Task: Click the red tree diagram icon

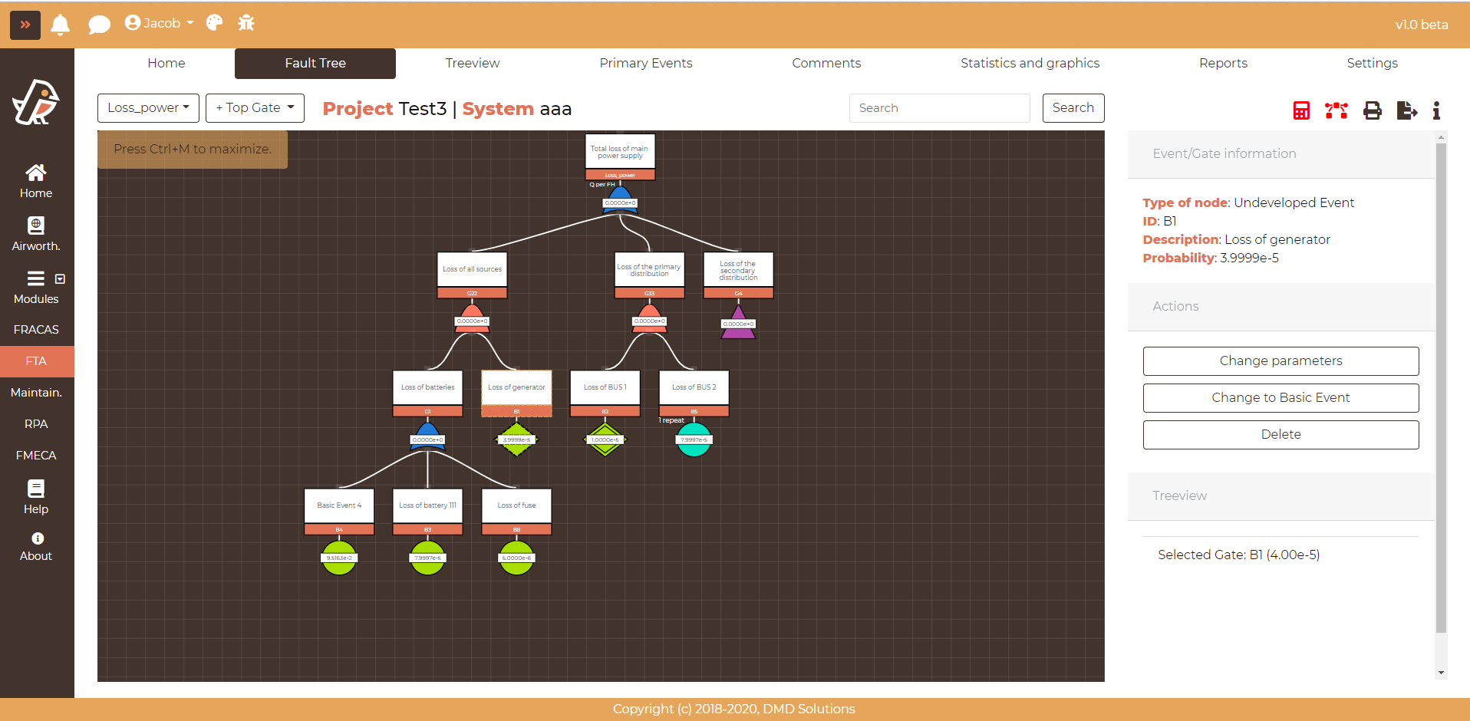Action: (x=1336, y=110)
